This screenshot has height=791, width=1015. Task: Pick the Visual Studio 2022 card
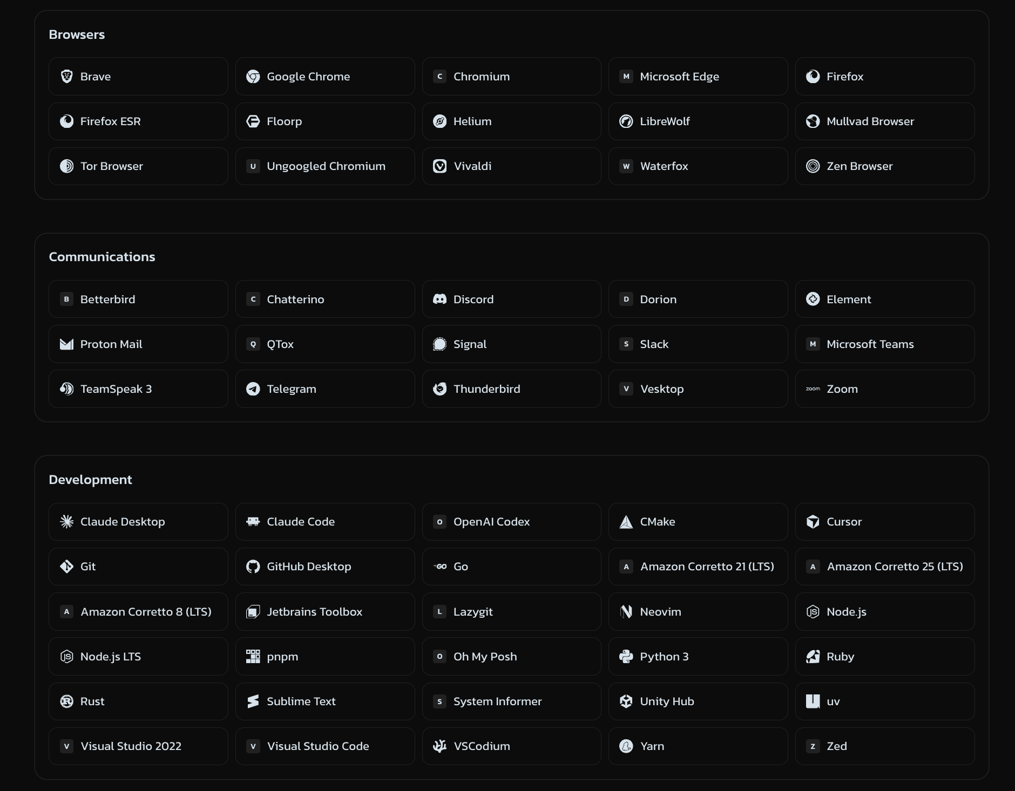click(138, 746)
